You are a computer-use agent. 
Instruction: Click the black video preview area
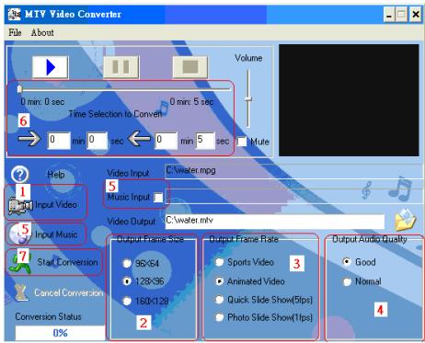coord(349,100)
